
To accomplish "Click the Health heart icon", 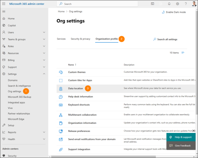I will pyautogui.click(x=4, y=139).
